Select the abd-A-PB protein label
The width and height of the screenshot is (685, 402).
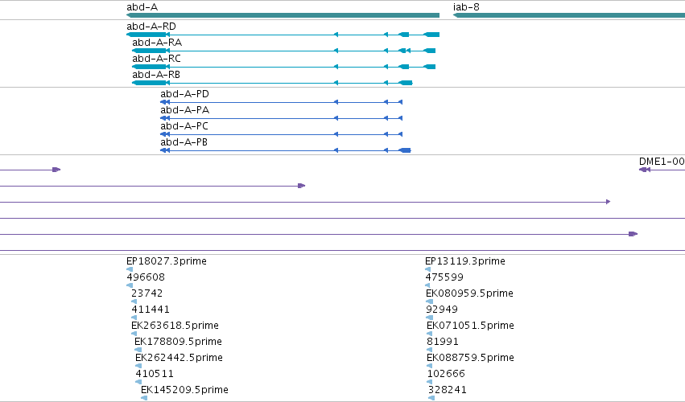tap(184, 142)
